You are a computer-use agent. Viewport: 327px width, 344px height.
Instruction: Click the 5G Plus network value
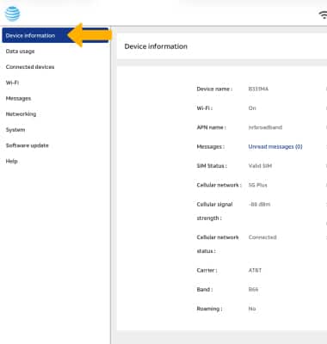coord(257,185)
